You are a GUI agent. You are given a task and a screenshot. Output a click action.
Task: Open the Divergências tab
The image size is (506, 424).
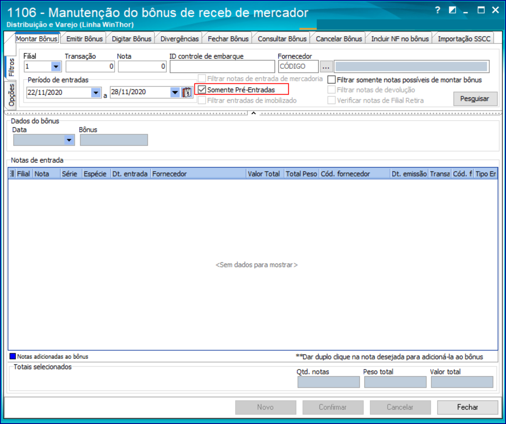pyautogui.click(x=179, y=39)
